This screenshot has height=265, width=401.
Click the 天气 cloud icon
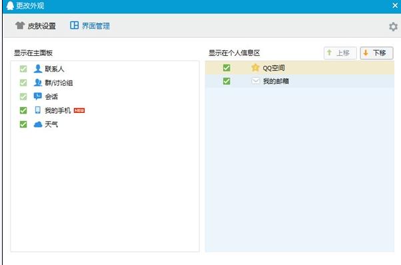[x=38, y=124]
